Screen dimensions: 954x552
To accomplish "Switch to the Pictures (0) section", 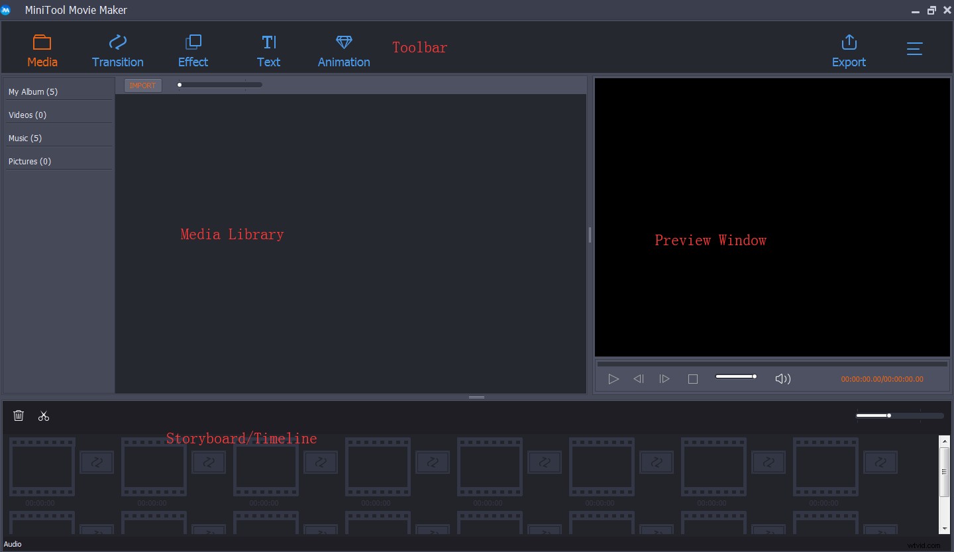I will point(30,161).
